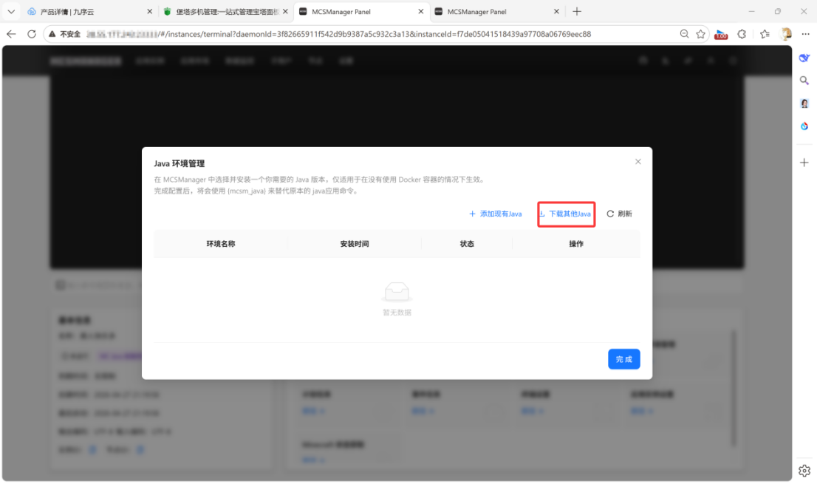
Task: Open the zoom magnifier icon in address bar
Action: pyautogui.click(x=684, y=34)
